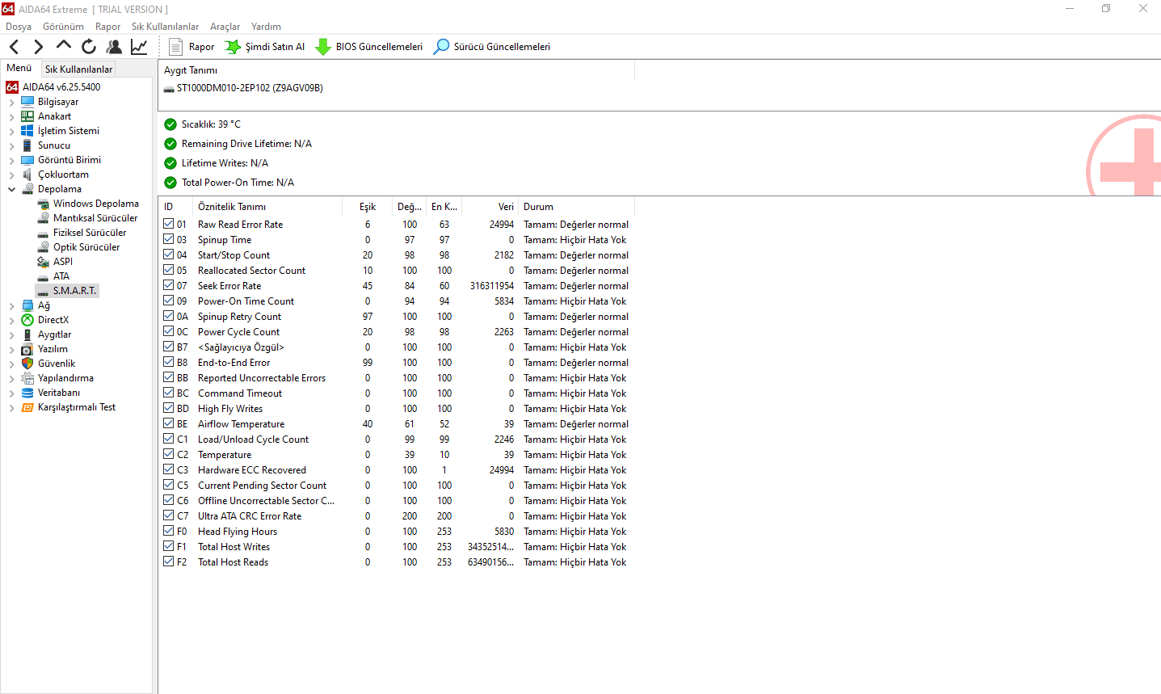Screen dimensions: 1161x694
Task: Collapse the Depolama tree node
Action: click(x=11, y=189)
